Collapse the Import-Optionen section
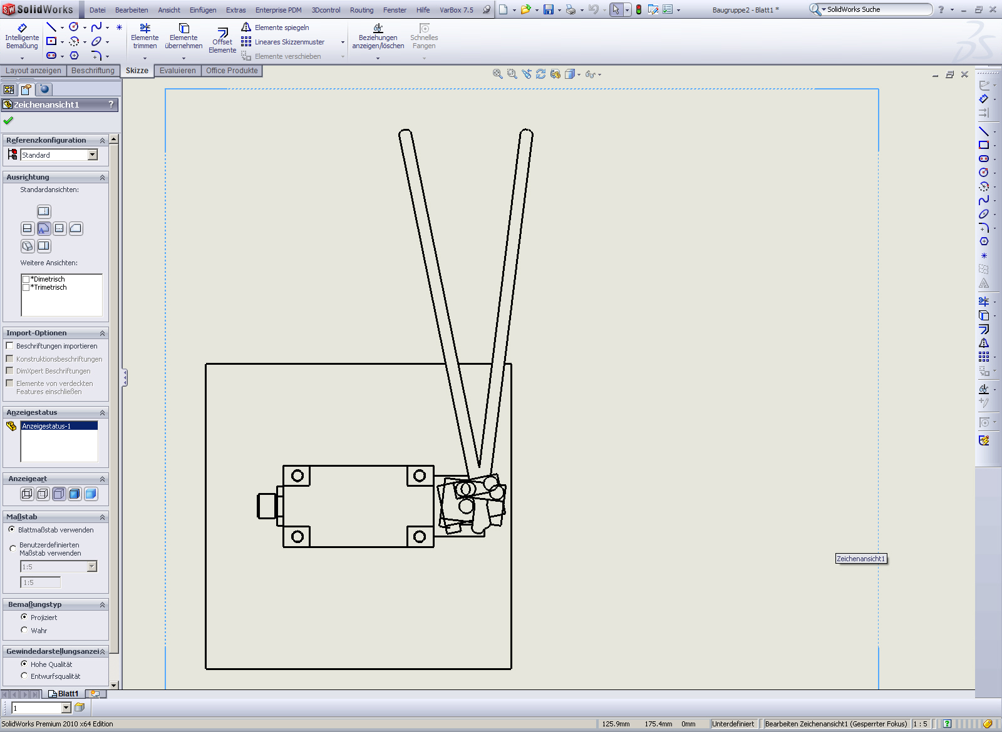 (x=102, y=333)
